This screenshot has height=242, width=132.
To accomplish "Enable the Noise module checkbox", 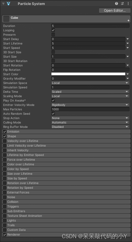I will tap(5, 197).
